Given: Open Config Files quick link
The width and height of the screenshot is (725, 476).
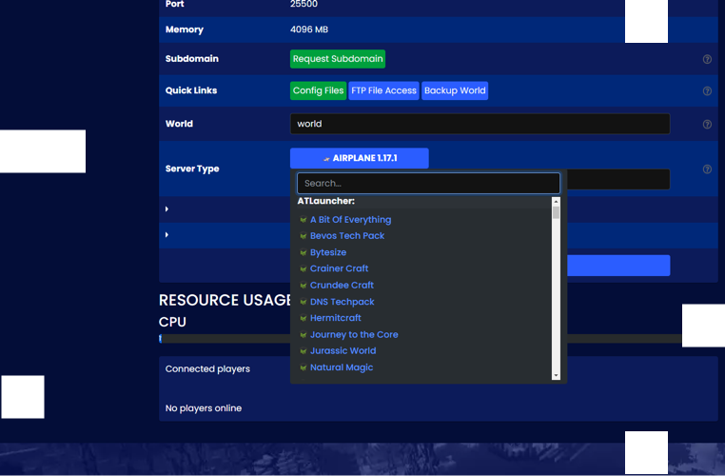Looking at the screenshot, I should [x=318, y=90].
